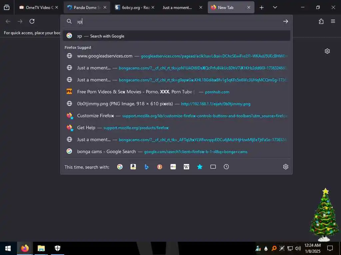341x255 pixels.
Task: Select the pornhub.com history suggestion row
Action: [176, 92]
